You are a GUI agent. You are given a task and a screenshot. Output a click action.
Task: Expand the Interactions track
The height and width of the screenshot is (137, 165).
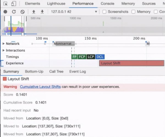coord(4,51)
